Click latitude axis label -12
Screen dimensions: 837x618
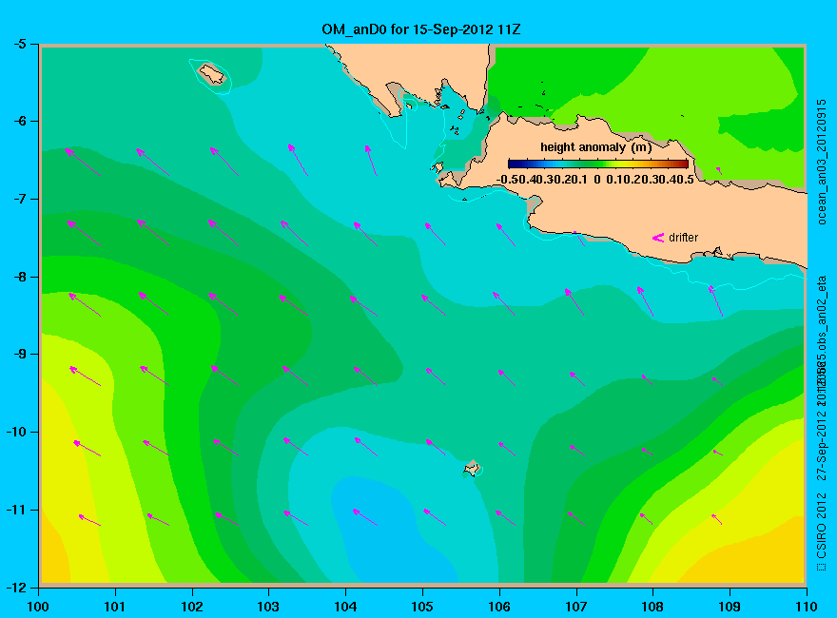click(x=15, y=588)
